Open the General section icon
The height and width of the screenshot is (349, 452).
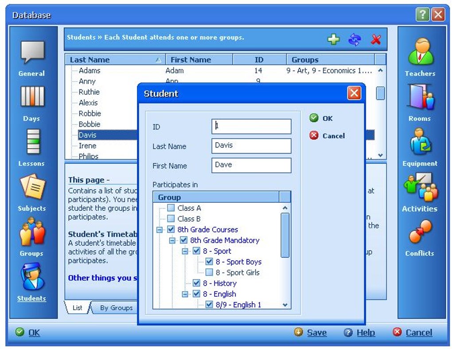tap(32, 52)
